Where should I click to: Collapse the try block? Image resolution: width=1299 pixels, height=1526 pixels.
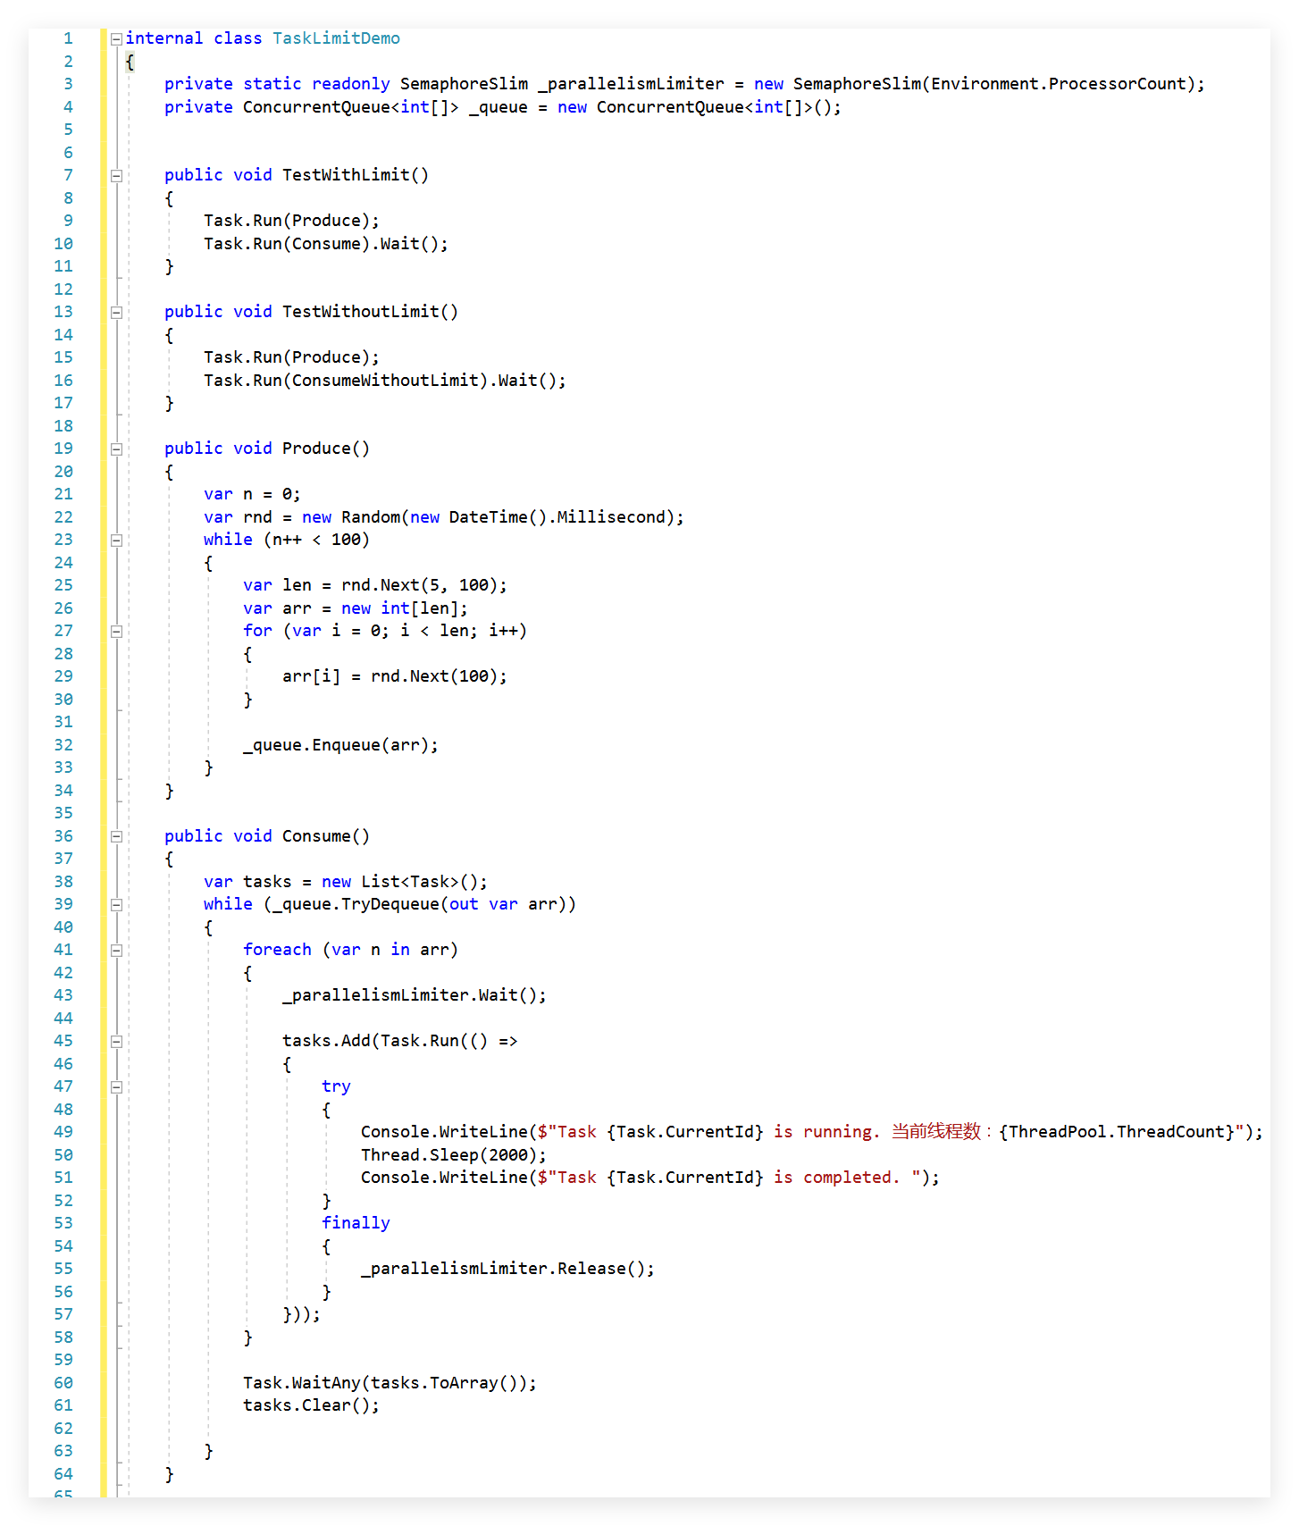coord(116,1087)
